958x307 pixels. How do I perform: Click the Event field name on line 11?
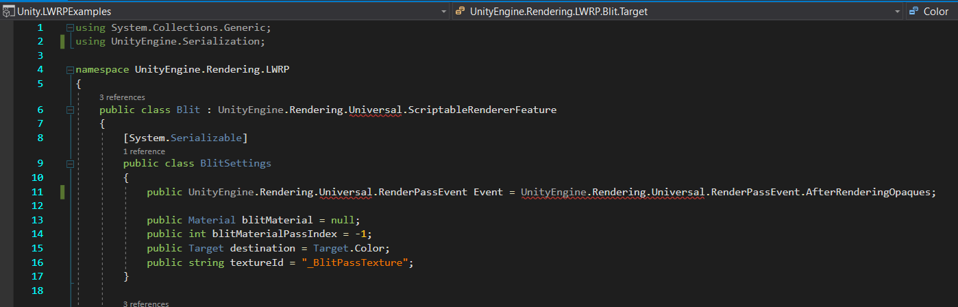pos(488,192)
